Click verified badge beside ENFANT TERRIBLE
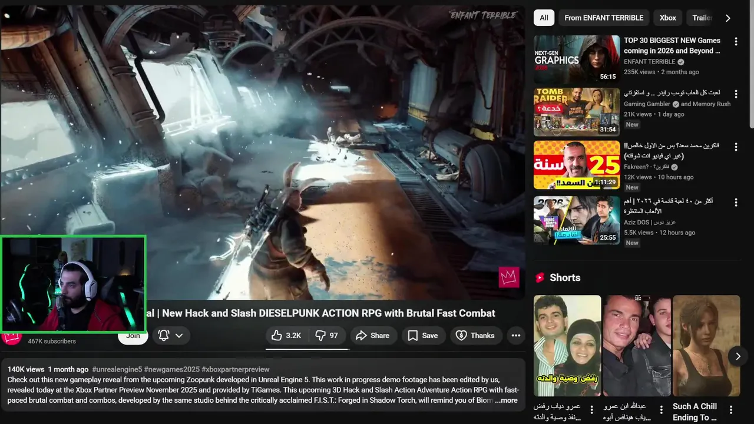This screenshot has width=754, height=424. 681,62
